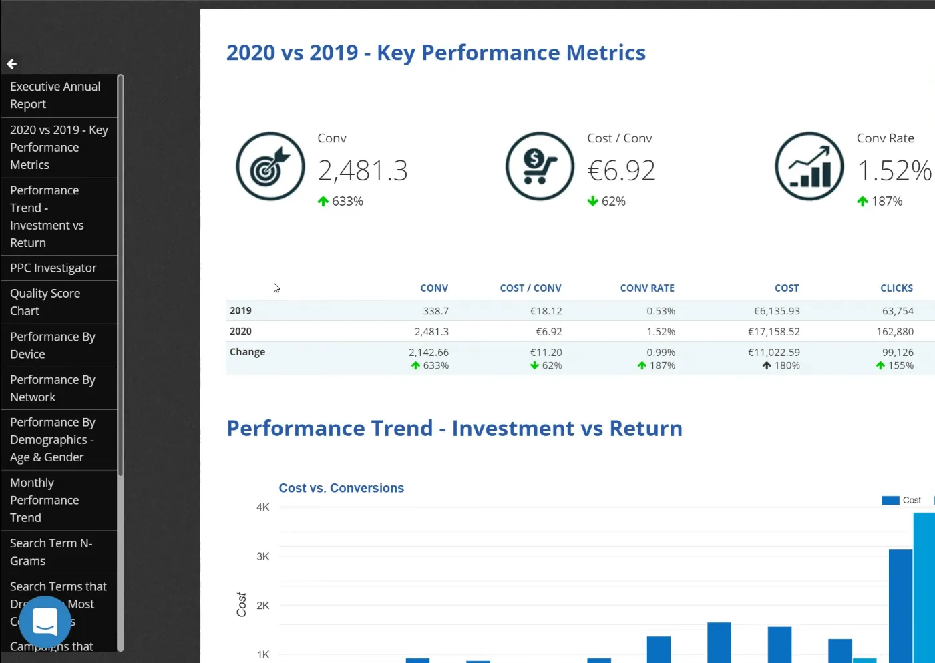935x663 pixels.
Task: Click the 2020 vs 2019 - Key Performance Metrics heading
Action: 436,53
